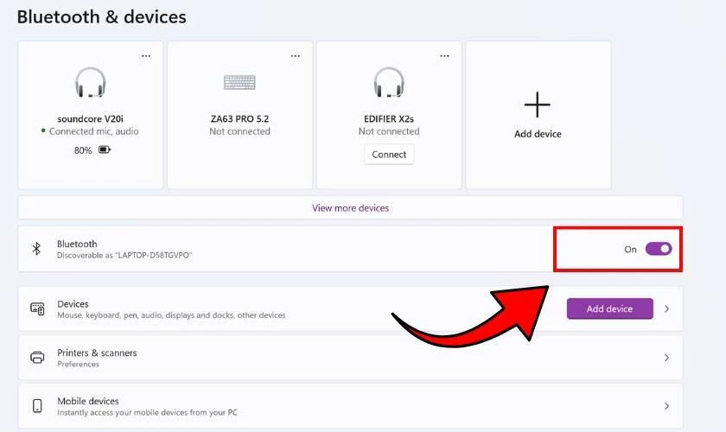726x432 pixels.
Task: Click the Printers & scanners printer icon
Action: (x=37, y=358)
